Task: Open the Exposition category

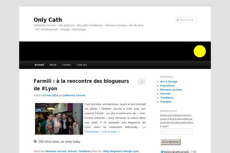Action: 167,86
